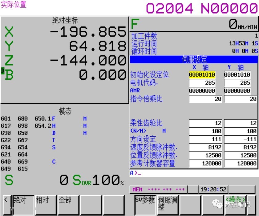Open the 全部 all-positions softkey
This screenshot has width=259, height=216.
coord(68,205)
